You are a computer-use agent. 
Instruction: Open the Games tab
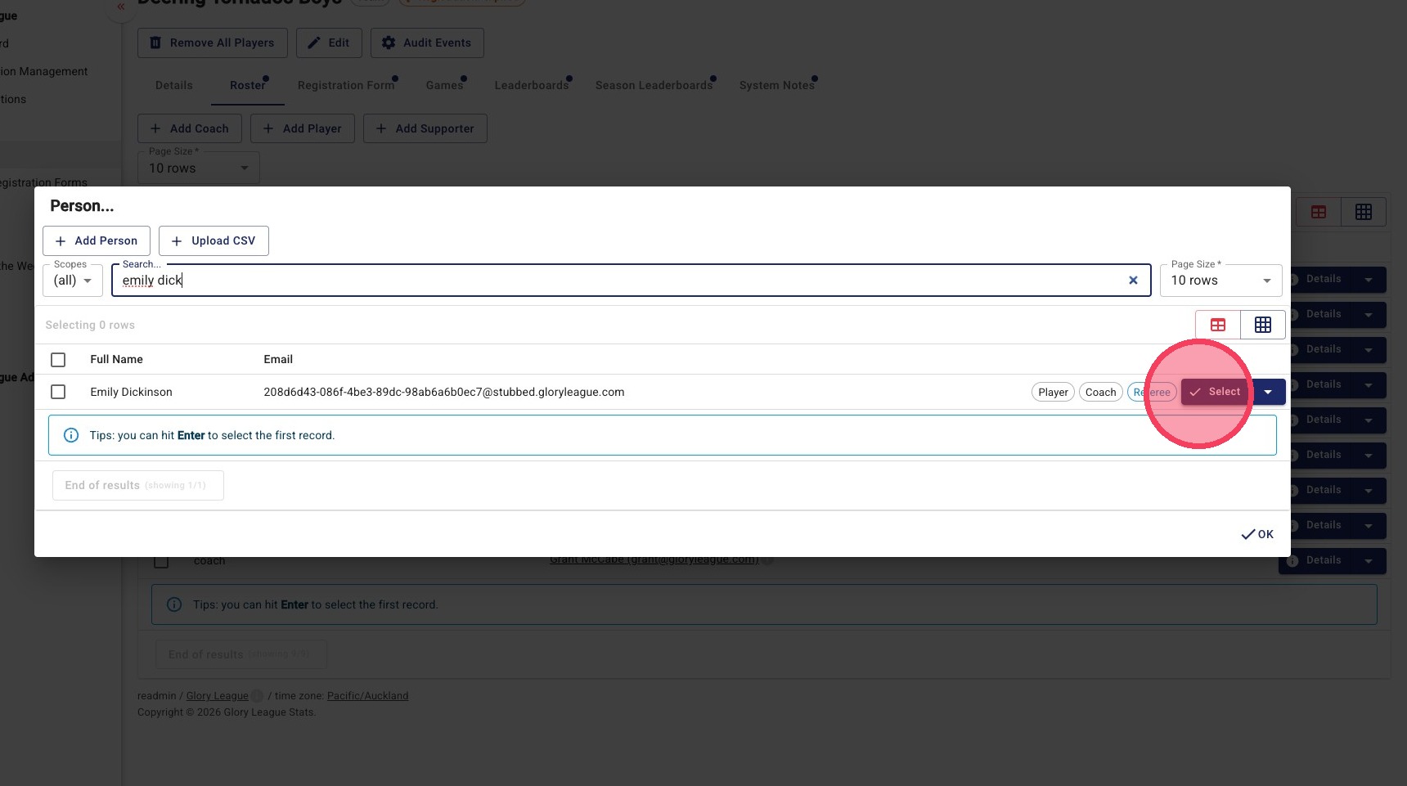coord(444,85)
